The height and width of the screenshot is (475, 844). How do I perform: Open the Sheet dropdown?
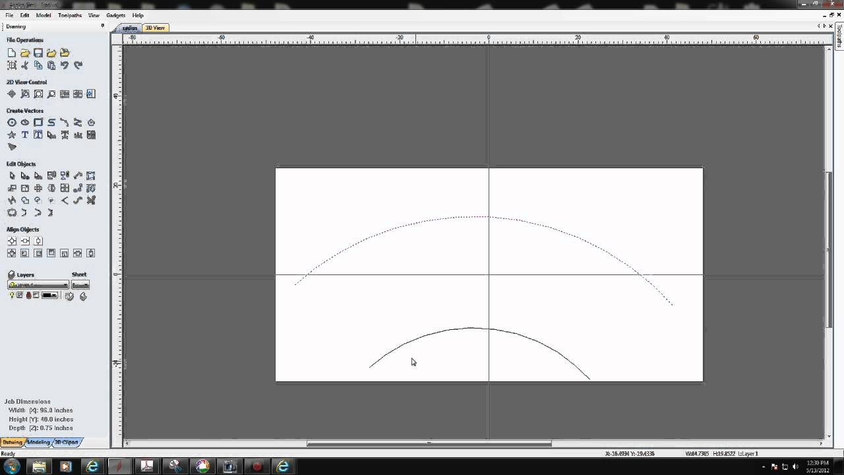pyautogui.click(x=80, y=285)
